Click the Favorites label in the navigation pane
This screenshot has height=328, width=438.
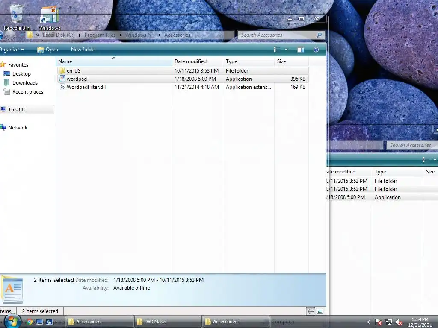click(x=18, y=65)
